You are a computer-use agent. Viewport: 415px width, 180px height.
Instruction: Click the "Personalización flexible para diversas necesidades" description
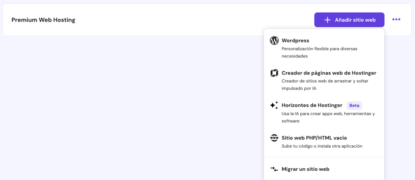(x=319, y=52)
